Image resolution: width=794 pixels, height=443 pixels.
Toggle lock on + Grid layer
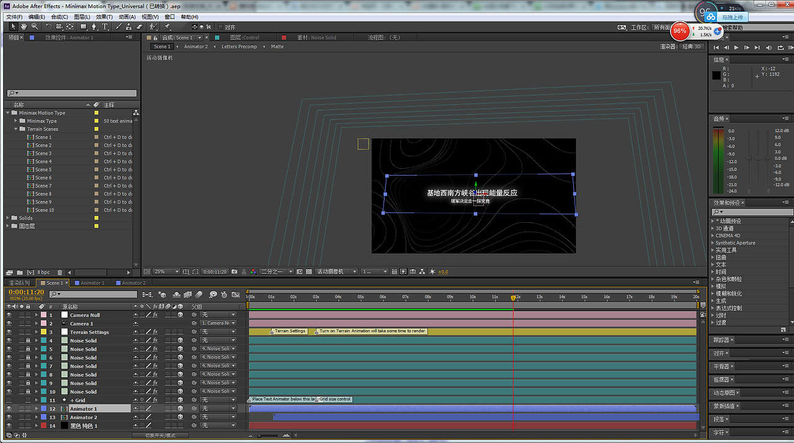coord(28,400)
